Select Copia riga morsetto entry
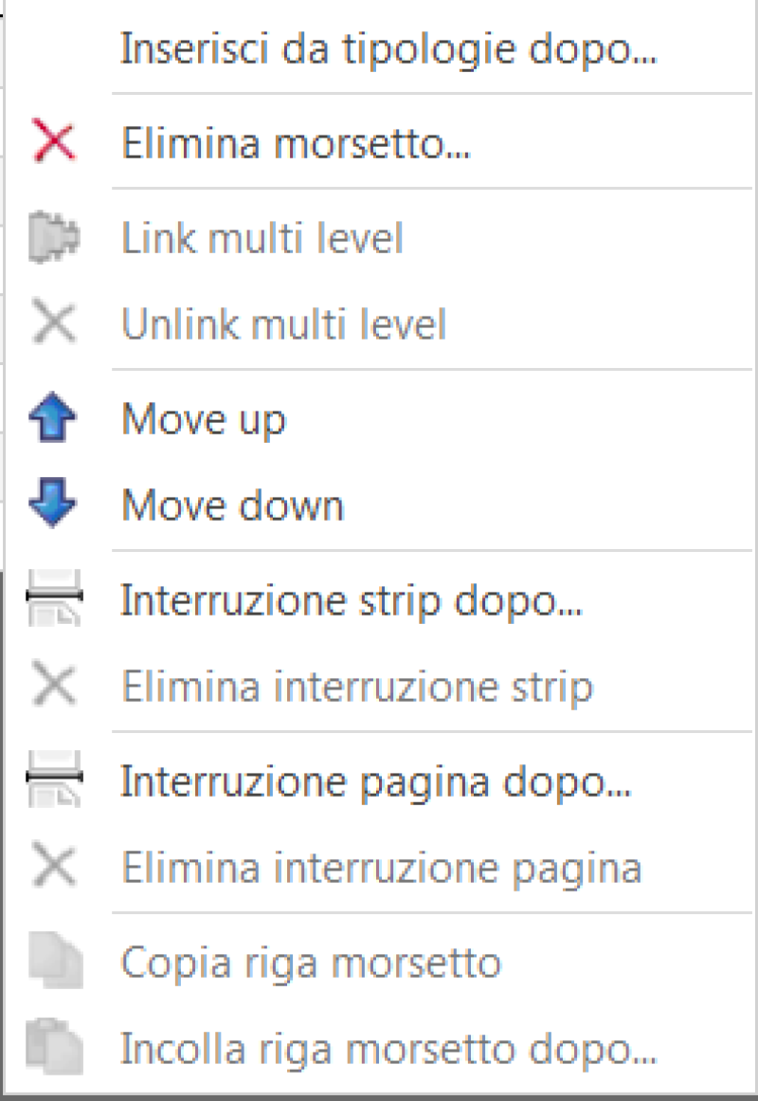 click(x=311, y=963)
